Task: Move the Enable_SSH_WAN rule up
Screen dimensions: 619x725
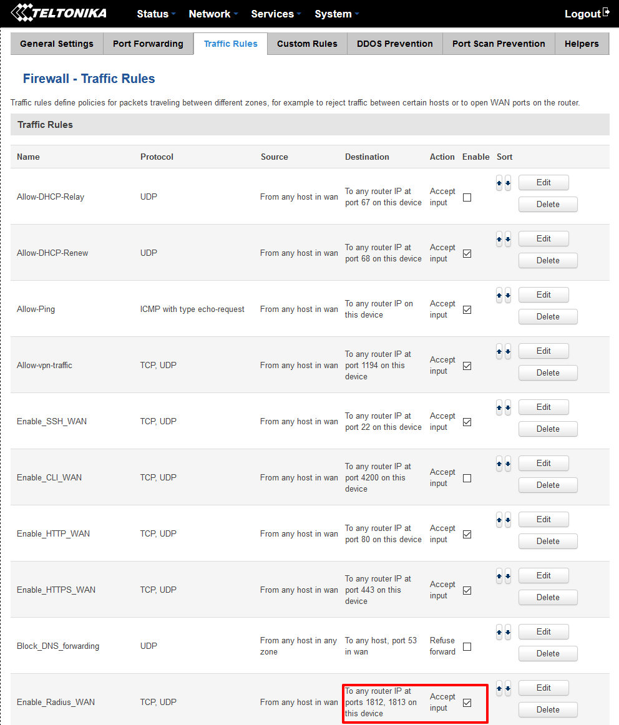Action: tap(499, 407)
